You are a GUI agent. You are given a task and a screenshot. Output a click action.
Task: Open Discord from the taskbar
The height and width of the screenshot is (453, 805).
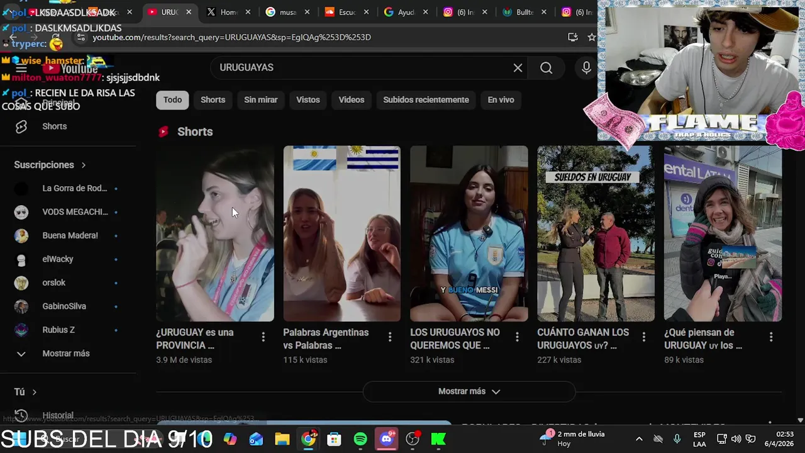[x=386, y=439]
